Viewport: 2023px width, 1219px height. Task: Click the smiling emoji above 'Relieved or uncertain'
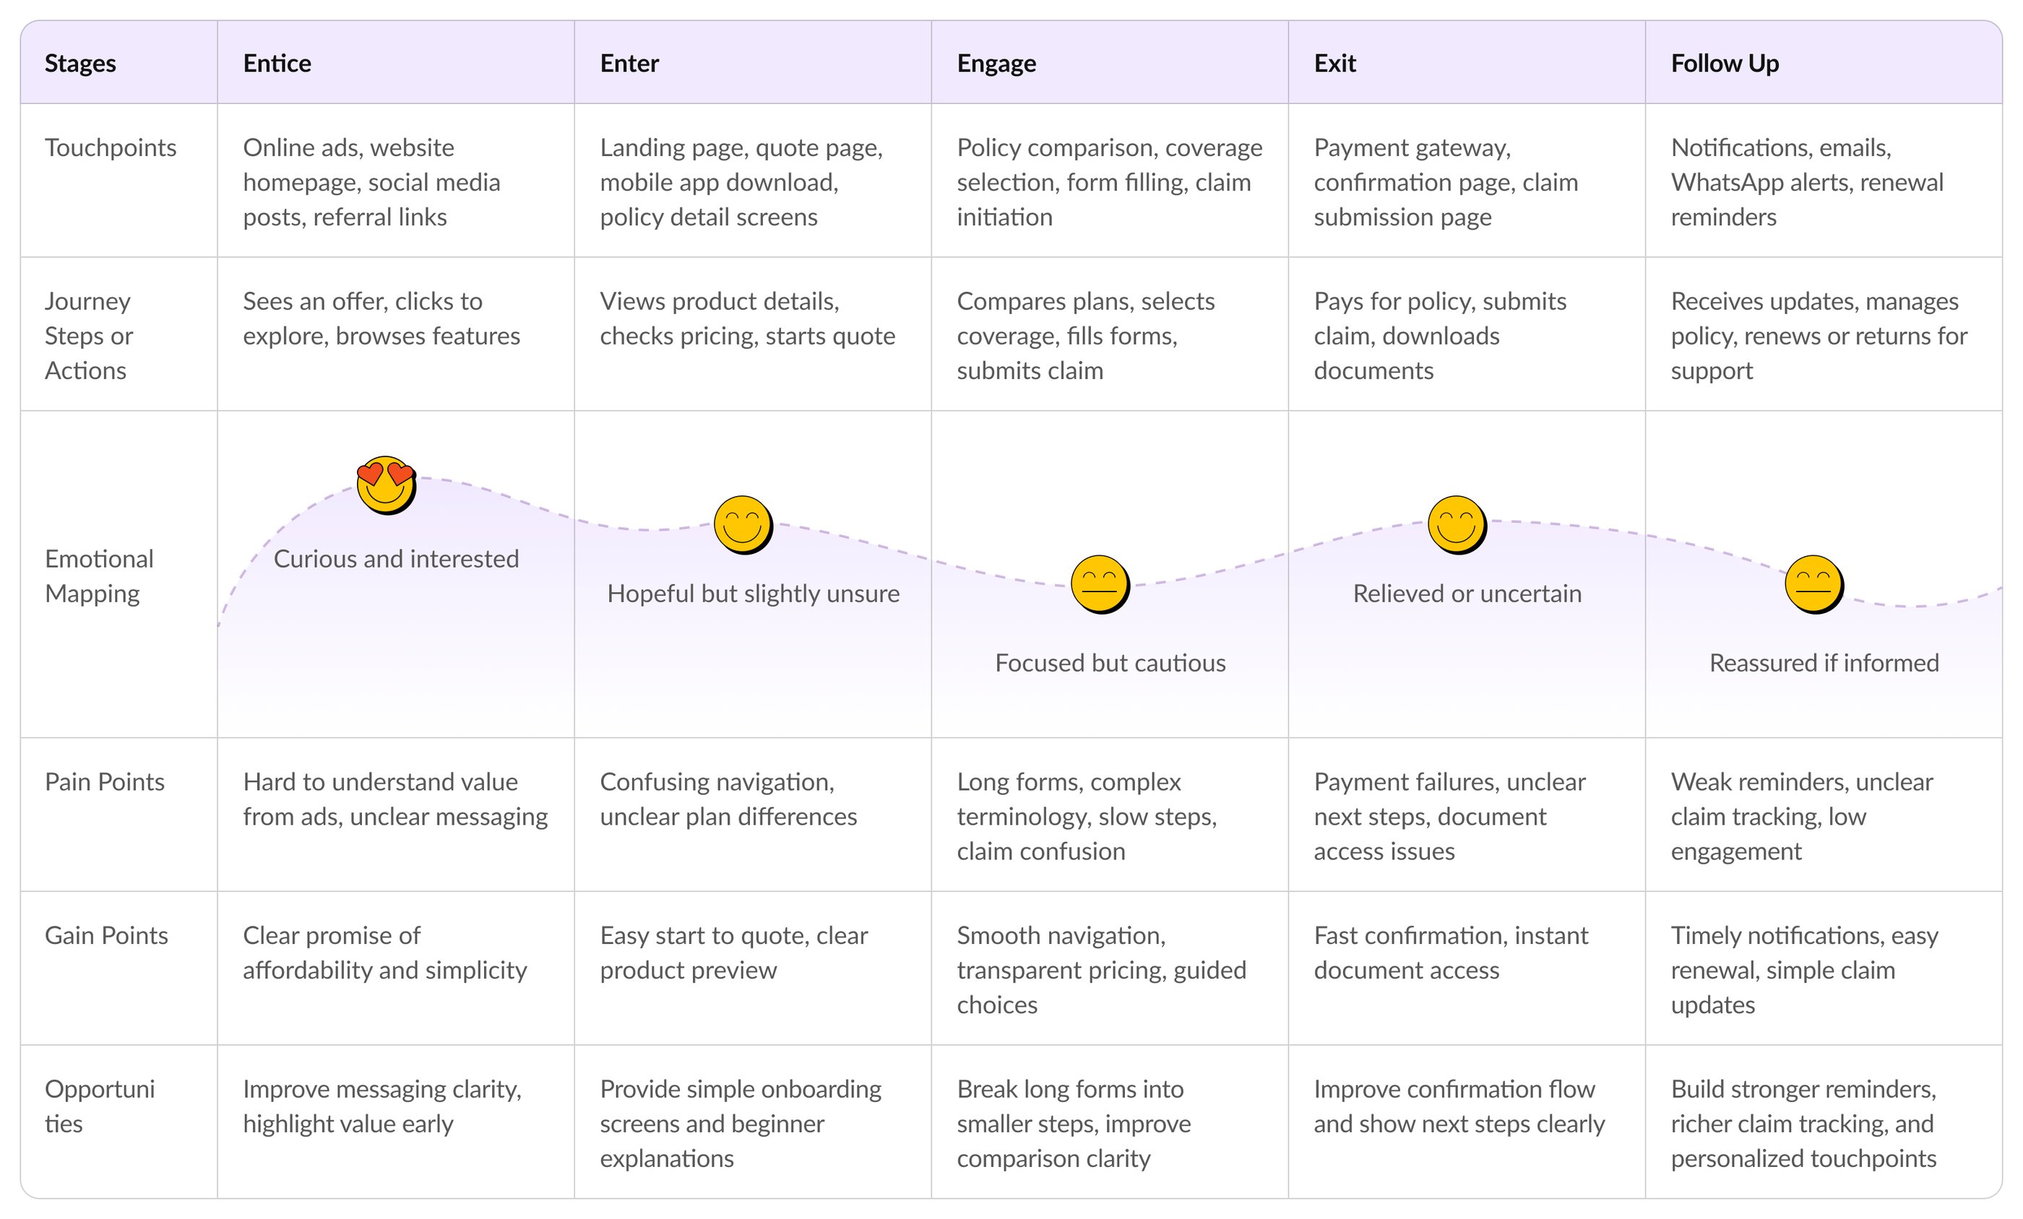(1457, 524)
